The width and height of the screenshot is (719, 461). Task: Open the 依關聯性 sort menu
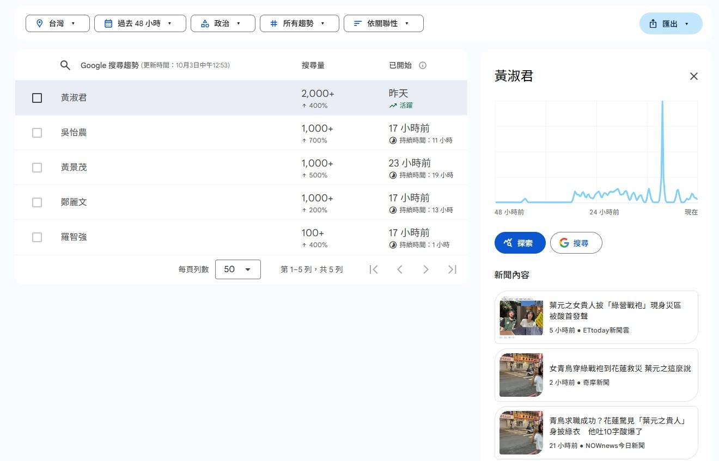click(383, 23)
